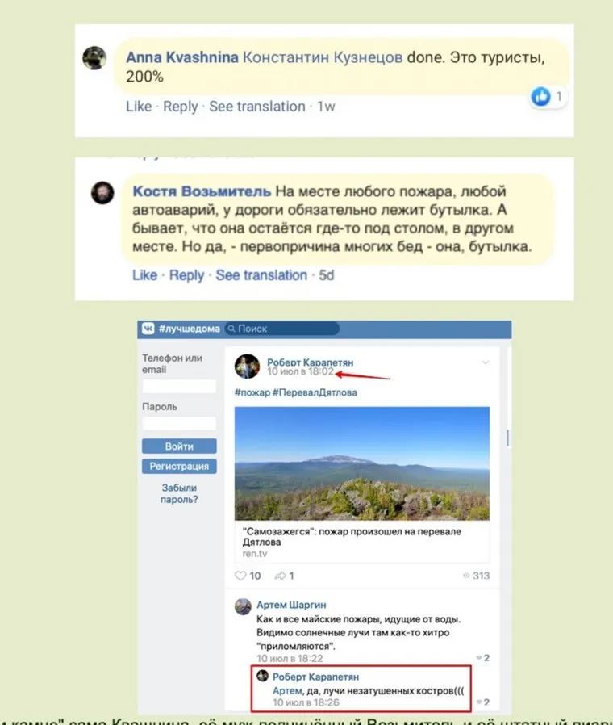
Task: Click the share arrow icon under the post
Action: [280, 576]
